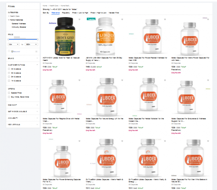Heart the Herbal Kickstart Libidex capsules

pyautogui.click(x=165, y=80)
